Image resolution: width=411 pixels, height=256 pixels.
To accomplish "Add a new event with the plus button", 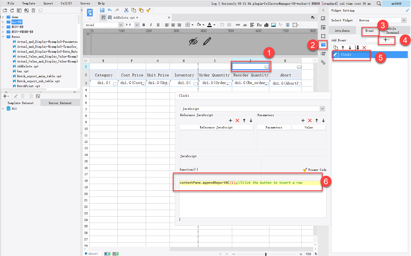I will [386, 40].
